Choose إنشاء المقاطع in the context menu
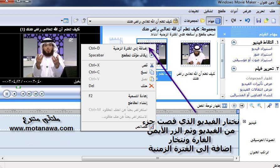This screenshot has height=168, width=280. pyautogui.click(x=119, y=103)
